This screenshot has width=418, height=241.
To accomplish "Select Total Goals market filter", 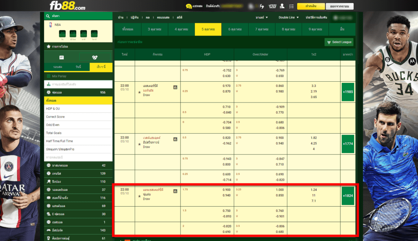I will (78, 133).
